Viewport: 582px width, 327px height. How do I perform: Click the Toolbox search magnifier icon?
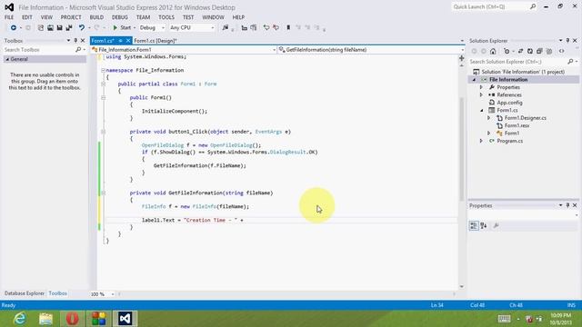point(78,50)
